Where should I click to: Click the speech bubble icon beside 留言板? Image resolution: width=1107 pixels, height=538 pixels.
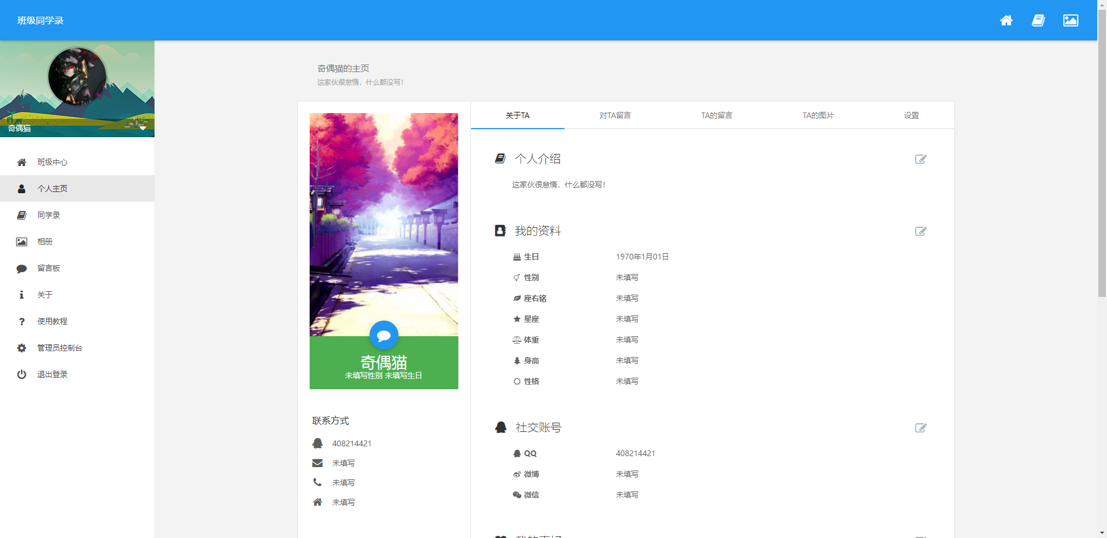pos(22,269)
